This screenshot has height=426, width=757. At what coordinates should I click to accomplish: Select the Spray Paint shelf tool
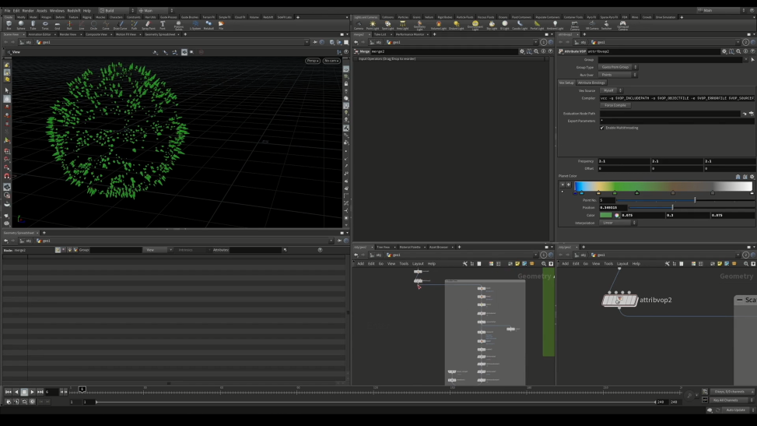click(x=149, y=25)
